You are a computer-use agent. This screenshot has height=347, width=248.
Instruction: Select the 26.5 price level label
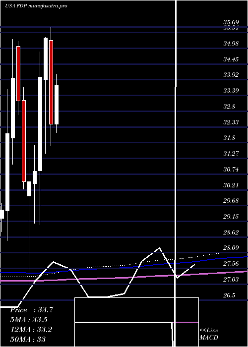(229, 295)
